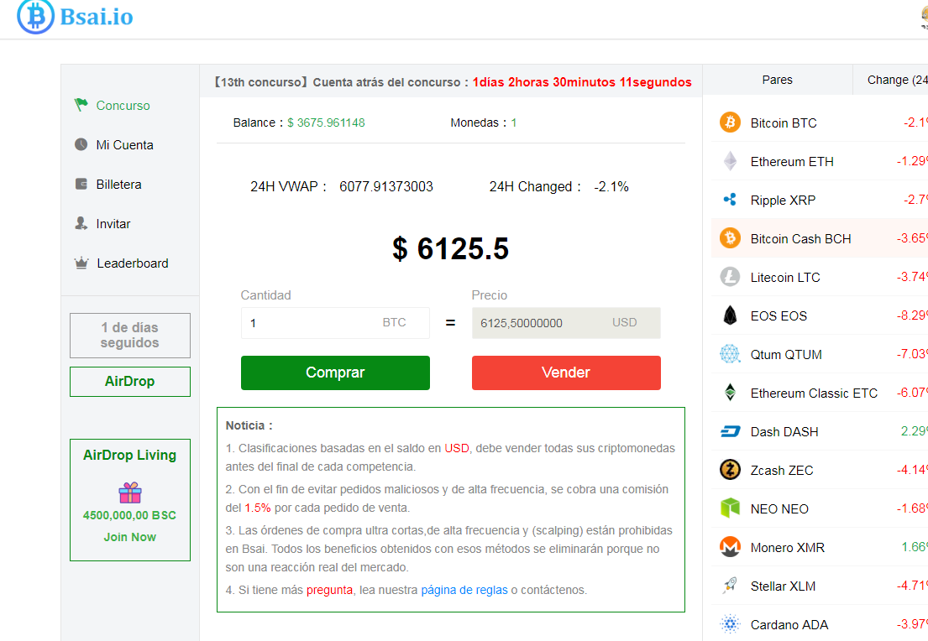Click the Bsai.io Bitcoin logo icon

(x=35, y=16)
